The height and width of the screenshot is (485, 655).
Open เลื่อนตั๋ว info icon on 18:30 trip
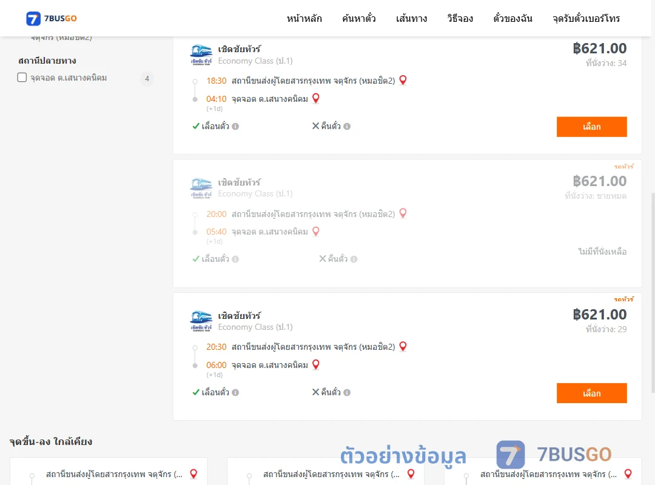click(235, 126)
